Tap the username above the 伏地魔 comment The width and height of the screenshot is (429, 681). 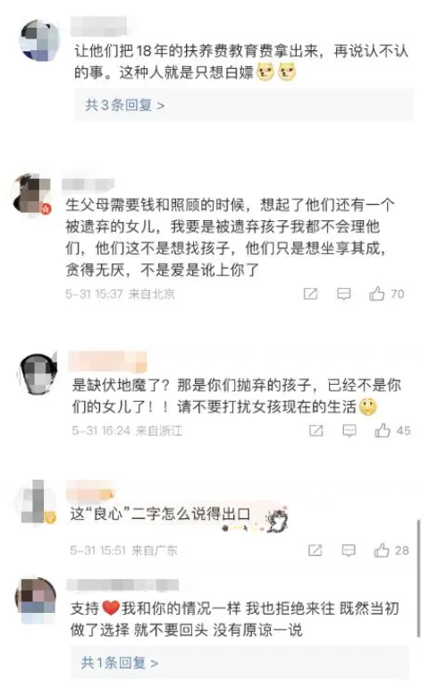click(x=108, y=362)
